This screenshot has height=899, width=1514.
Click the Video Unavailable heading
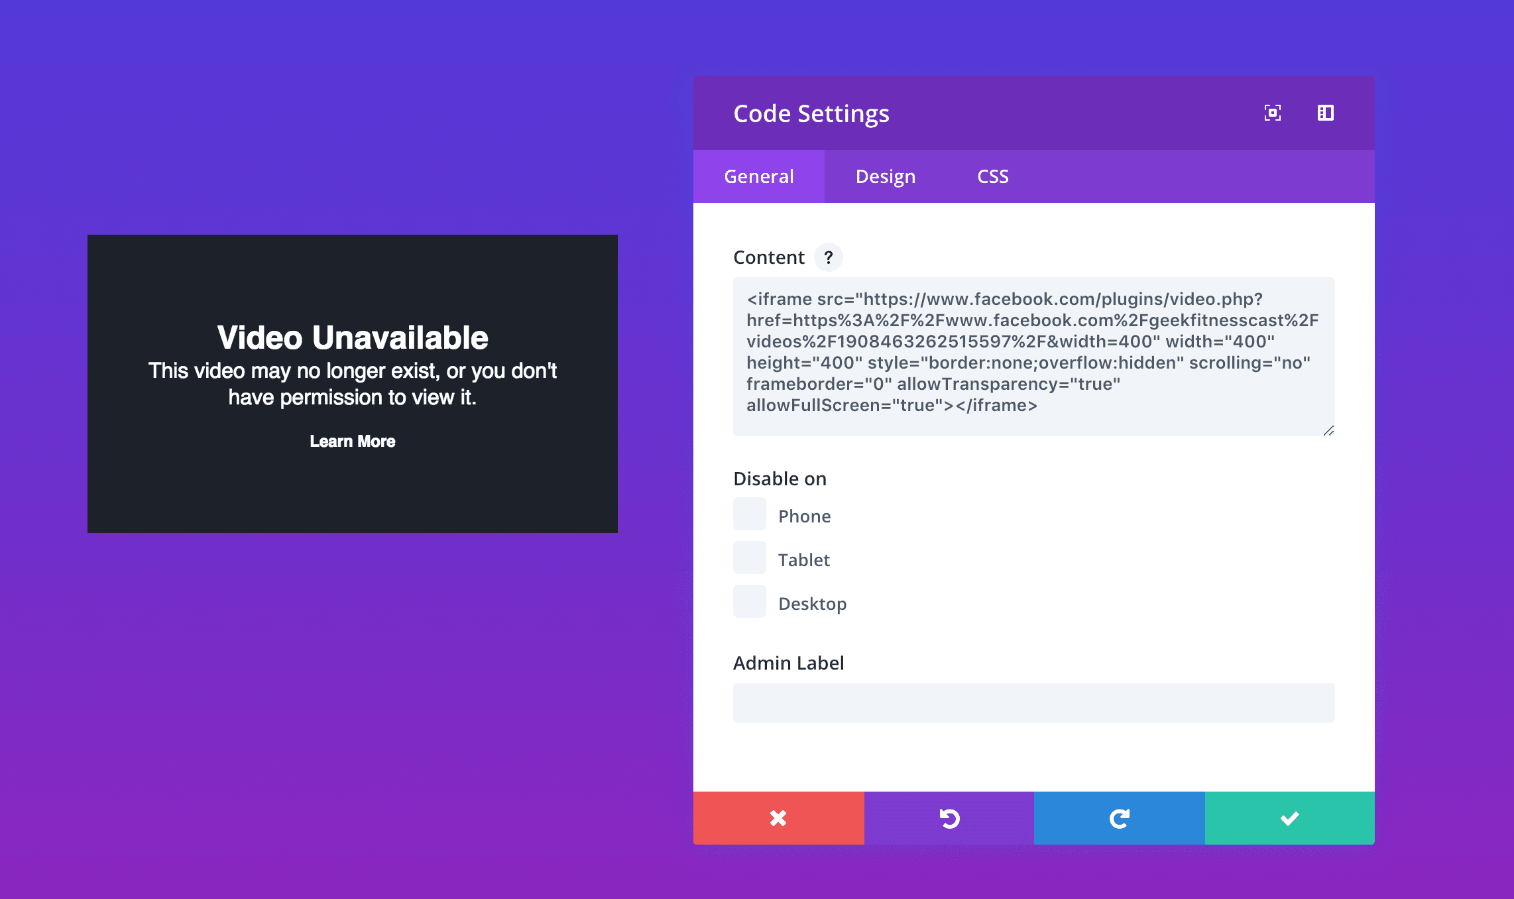point(353,337)
